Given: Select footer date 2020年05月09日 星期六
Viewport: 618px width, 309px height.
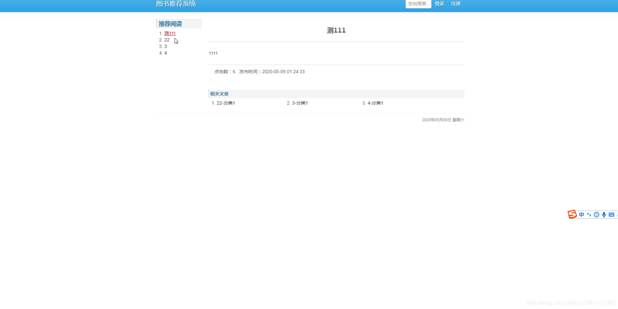Looking at the screenshot, I should click(443, 120).
